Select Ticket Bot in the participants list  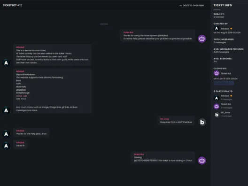click(223, 106)
